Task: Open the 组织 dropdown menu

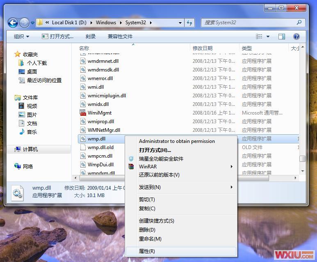Action: 21,37
